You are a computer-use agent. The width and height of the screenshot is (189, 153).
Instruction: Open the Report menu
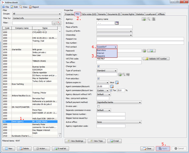coord(34,7)
